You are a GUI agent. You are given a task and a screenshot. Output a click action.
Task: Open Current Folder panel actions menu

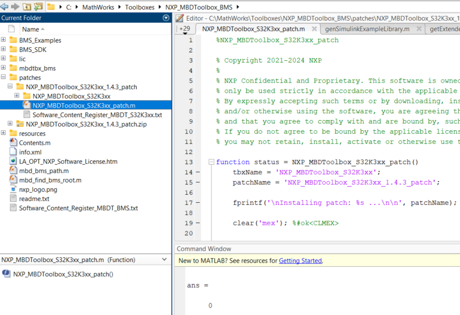coord(166,18)
